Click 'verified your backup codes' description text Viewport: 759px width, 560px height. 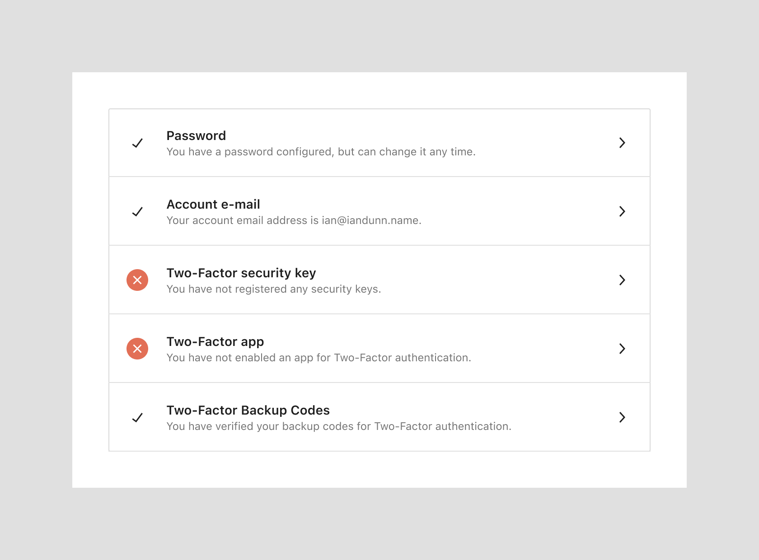[339, 426]
